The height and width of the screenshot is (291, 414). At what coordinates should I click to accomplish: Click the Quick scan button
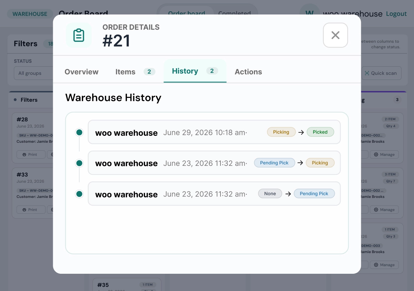click(x=381, y=73)
